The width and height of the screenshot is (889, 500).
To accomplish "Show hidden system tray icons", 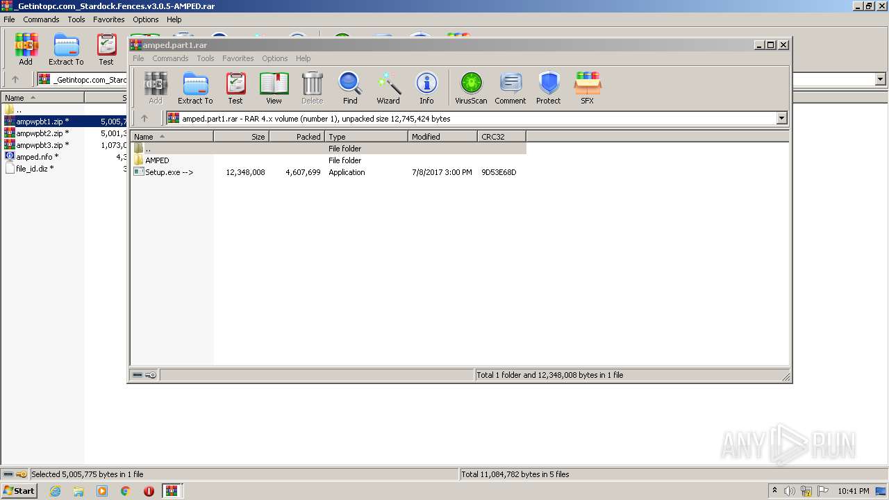I will 774,491.
